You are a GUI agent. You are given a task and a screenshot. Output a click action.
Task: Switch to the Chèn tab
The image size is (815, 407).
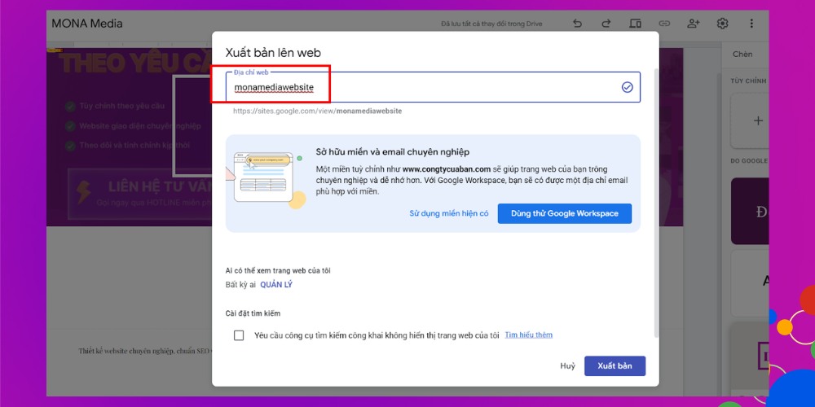pos(742,54)
